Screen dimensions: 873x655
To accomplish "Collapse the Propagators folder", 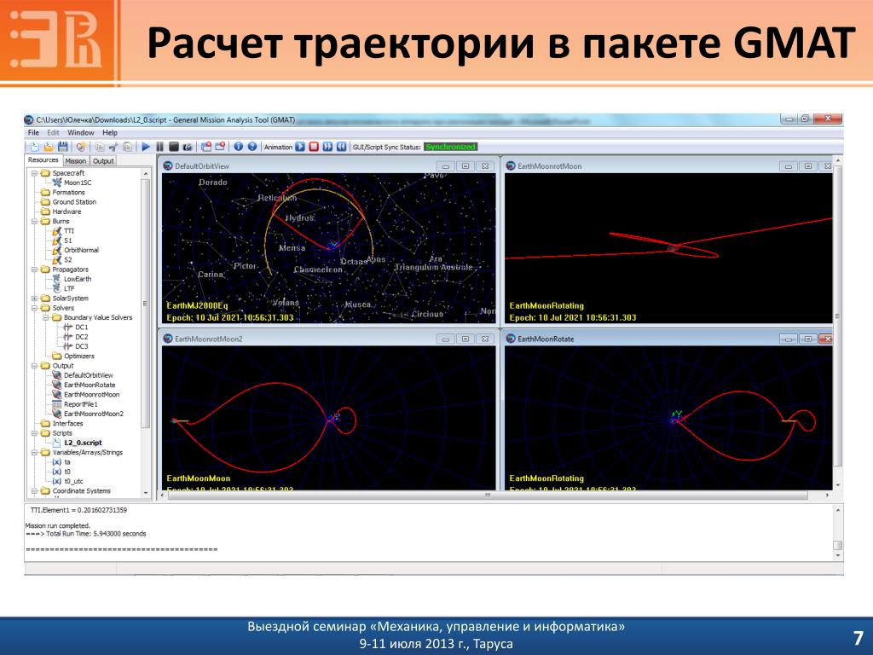I will click(34, 270).
